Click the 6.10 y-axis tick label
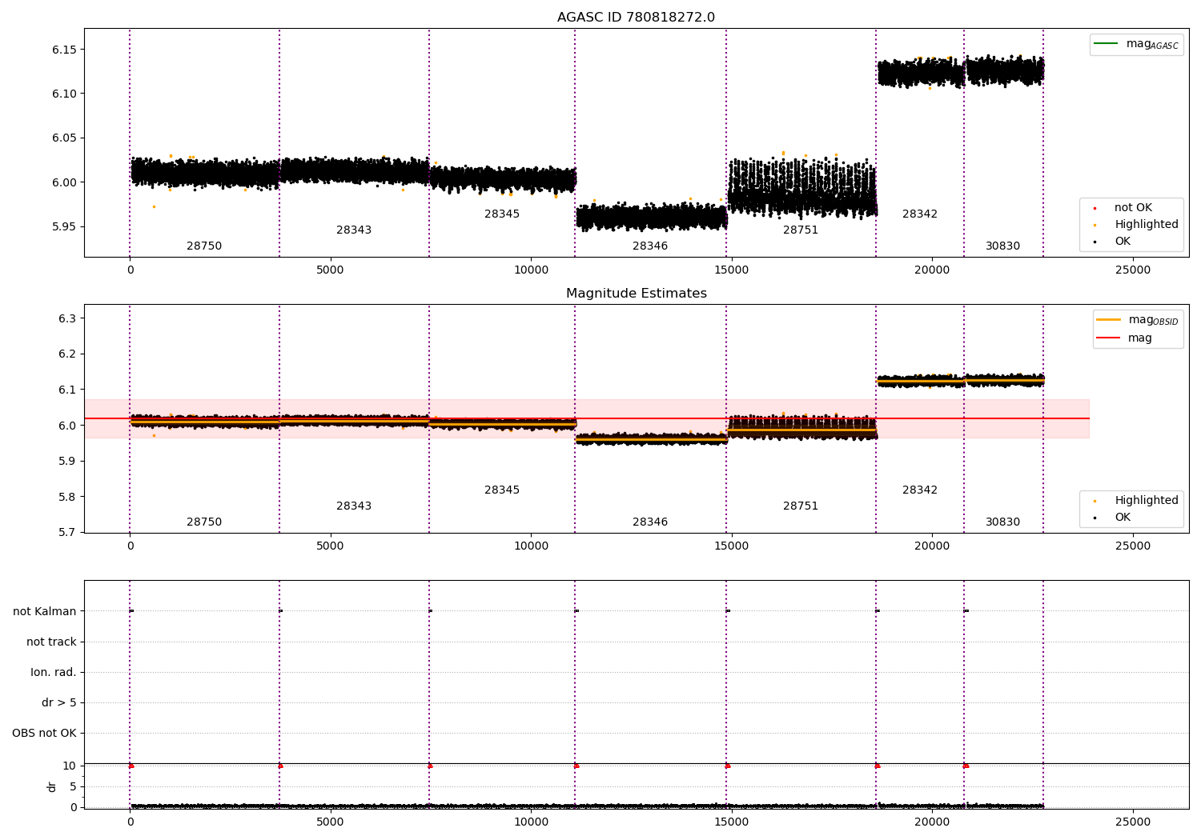1201x840 pixels. 64,94
